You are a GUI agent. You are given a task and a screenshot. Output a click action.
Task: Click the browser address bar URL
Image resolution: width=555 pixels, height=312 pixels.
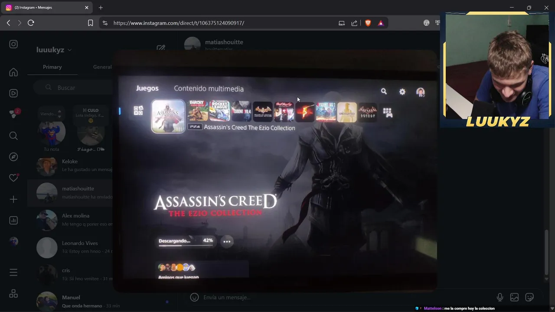[x=179, y=23]
